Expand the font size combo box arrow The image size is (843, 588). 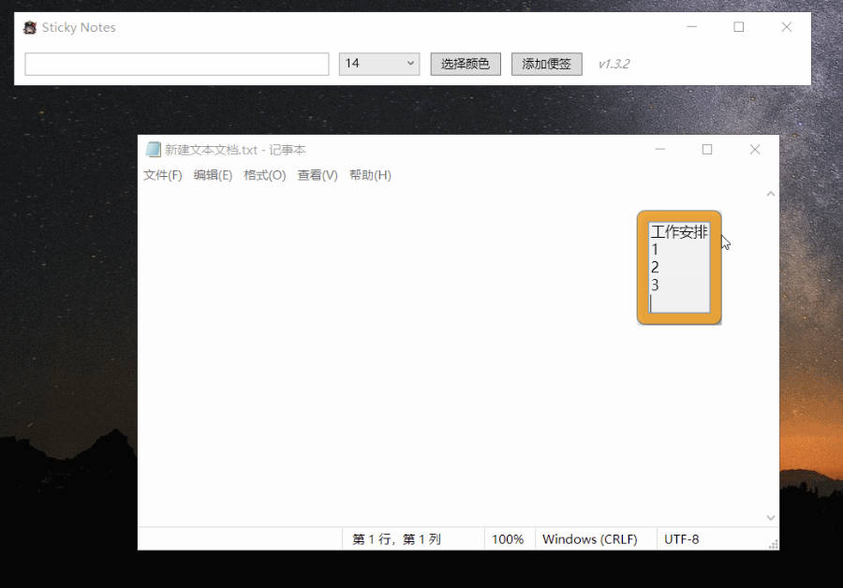(410, 64)
